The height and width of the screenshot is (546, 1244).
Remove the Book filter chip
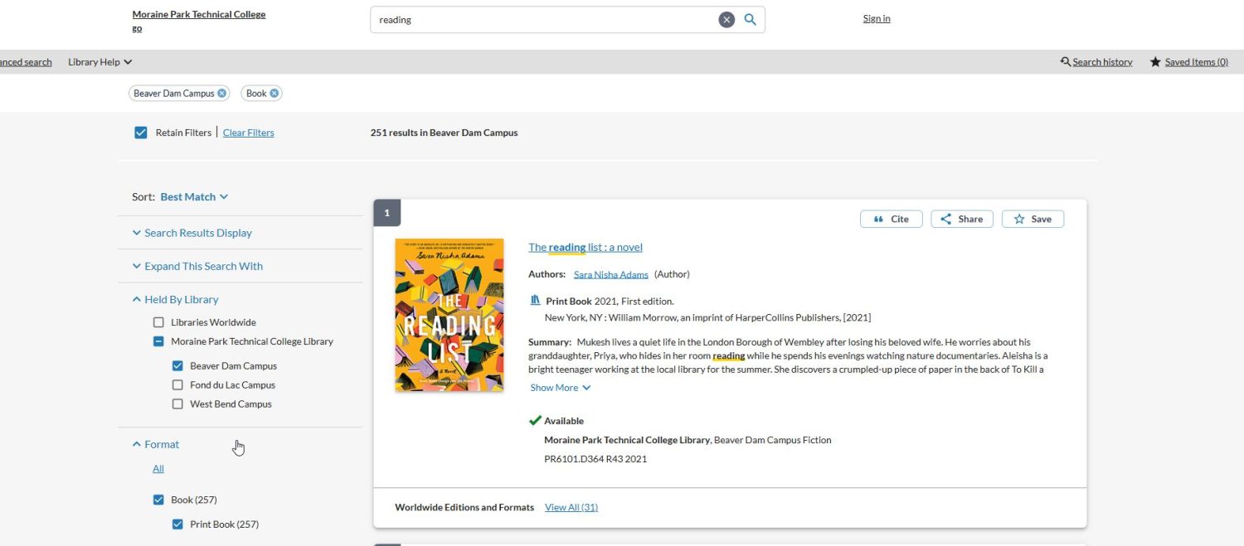tap(275, 94)
